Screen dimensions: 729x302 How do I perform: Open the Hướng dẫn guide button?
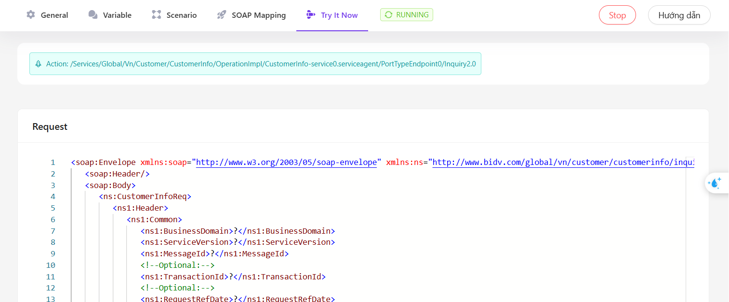point(679,15)
